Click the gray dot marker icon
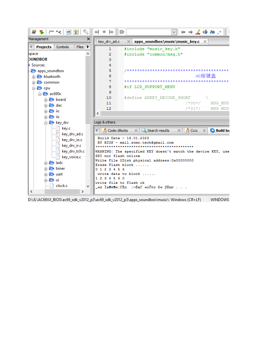The width and height of the screenshot is (253, 358). point(104,32)
